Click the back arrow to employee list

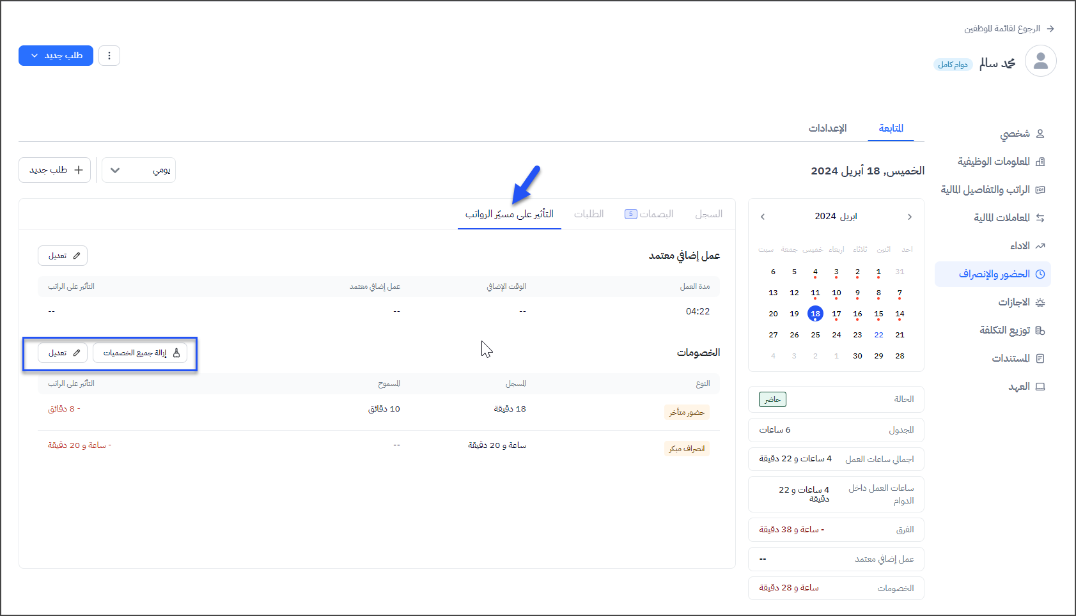click(x=1050, y=29)
